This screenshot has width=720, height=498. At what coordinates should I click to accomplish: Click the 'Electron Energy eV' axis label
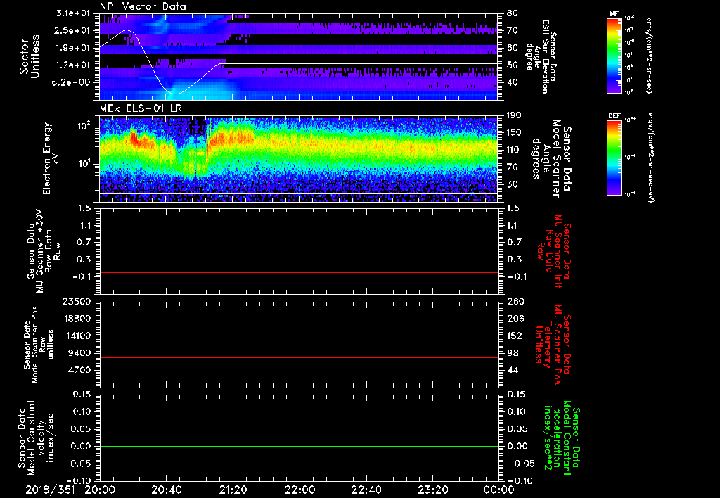(51, 158)
